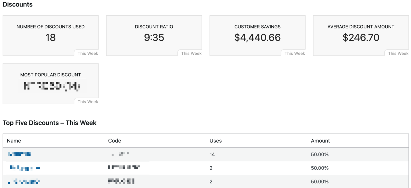Click This Week tag on Average Discount card
The width and height of the screenshot is (411, 188).
coord(398,53)
